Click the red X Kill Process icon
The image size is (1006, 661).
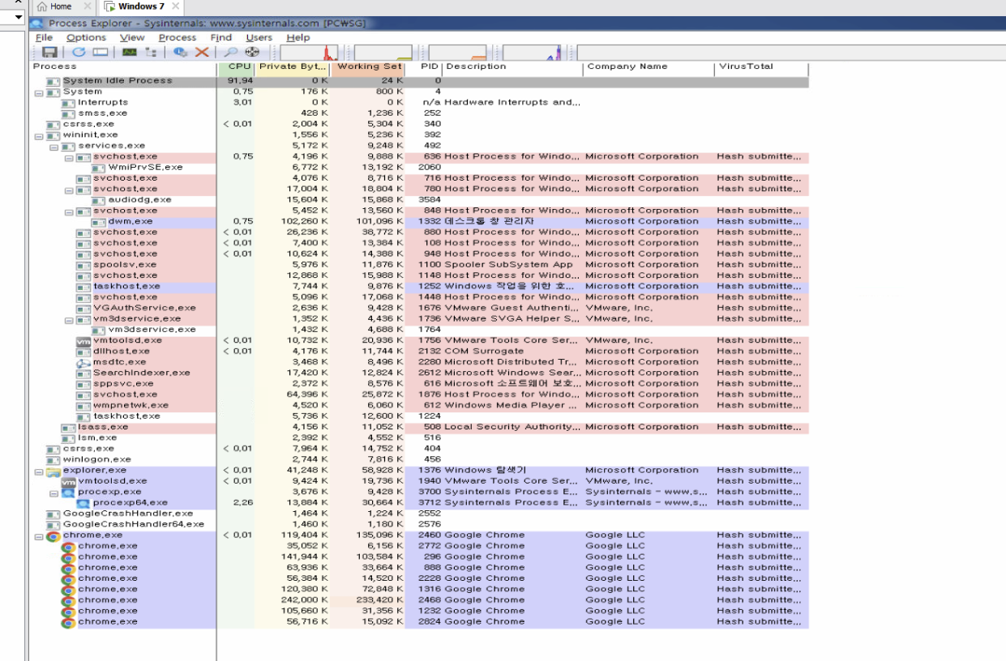202,52
